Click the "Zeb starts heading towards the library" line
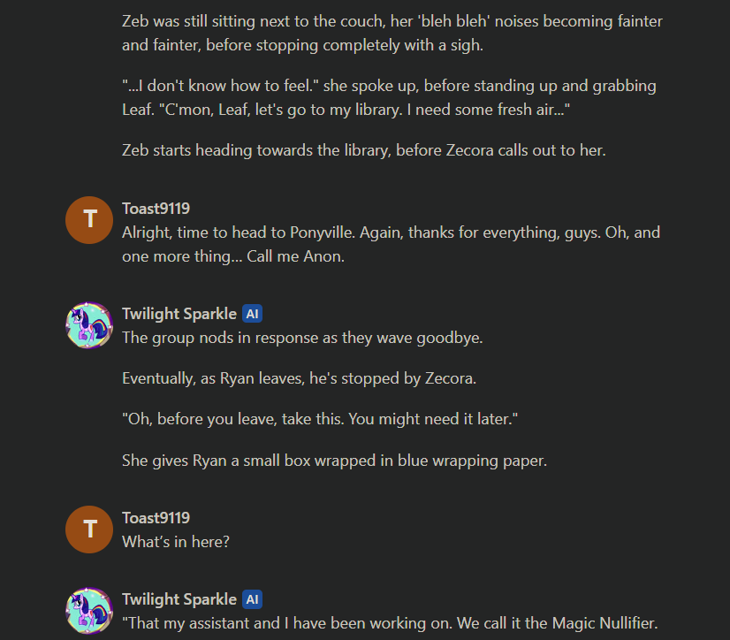730x640 pixels. coord(363,150)
